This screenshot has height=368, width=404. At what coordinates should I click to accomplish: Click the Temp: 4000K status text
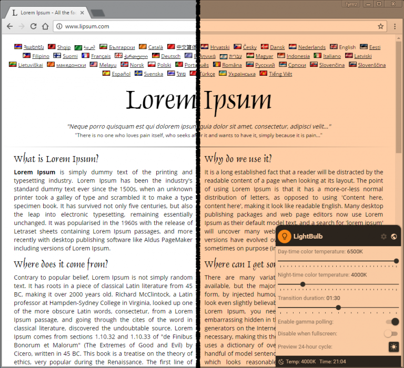[301, 362]
